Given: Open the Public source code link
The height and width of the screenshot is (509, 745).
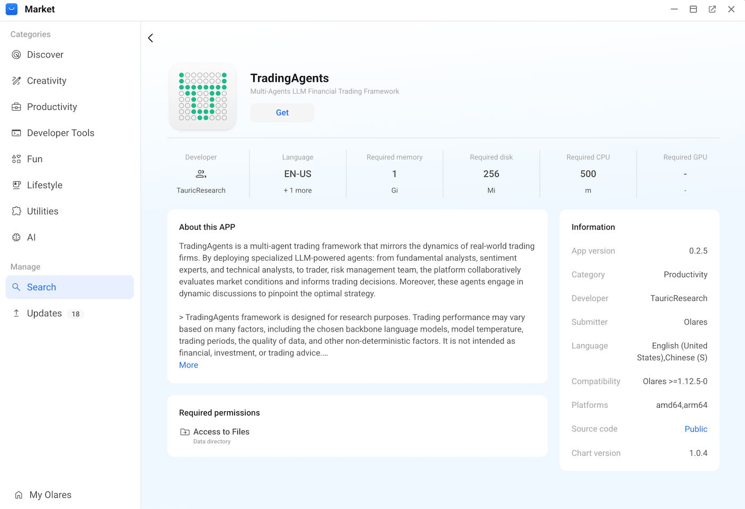Looking at the screenshot, I should click(696, 429).
